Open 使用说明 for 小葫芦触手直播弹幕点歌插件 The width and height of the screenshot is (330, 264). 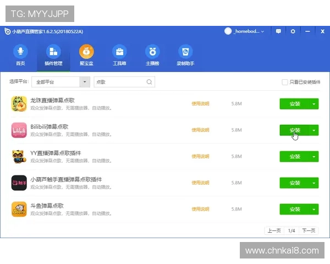(x=200, y=183)
